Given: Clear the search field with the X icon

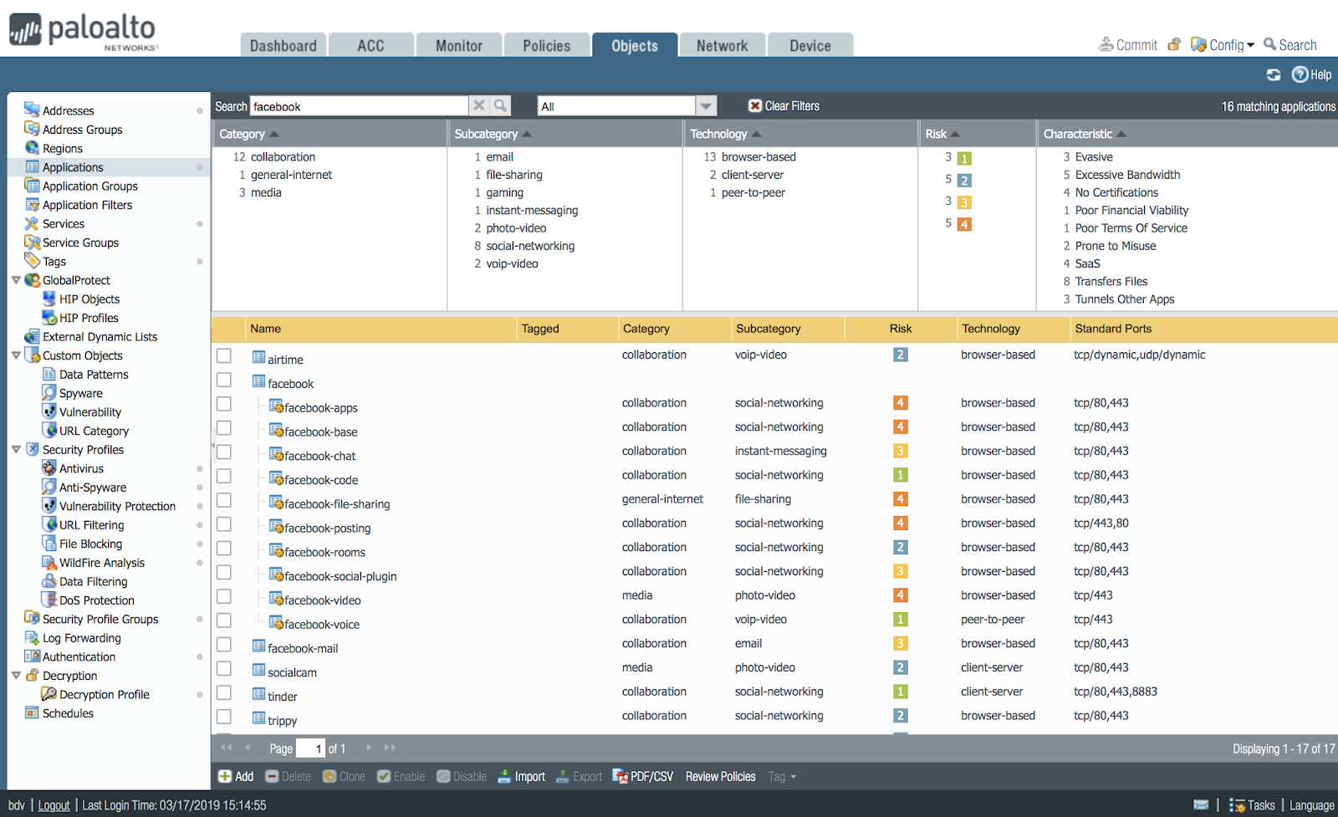Looking at the screenshot, I should (x=479, y=105).
